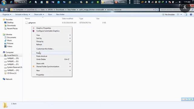Select the recovery... Explorer taskbar button
194x109 pixels.
(x=107, y=2)
